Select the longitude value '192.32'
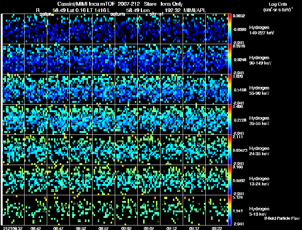 [x=173, y=10]
